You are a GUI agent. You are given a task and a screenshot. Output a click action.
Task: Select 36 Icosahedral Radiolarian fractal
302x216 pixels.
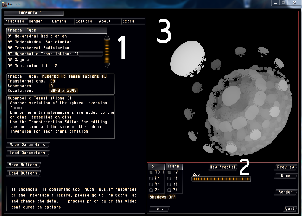[x=55, y=48]
